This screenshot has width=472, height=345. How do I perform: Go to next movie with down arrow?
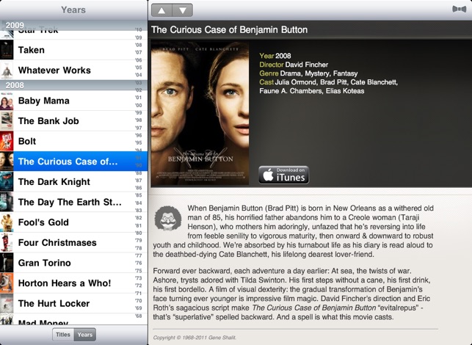(183, 10)
